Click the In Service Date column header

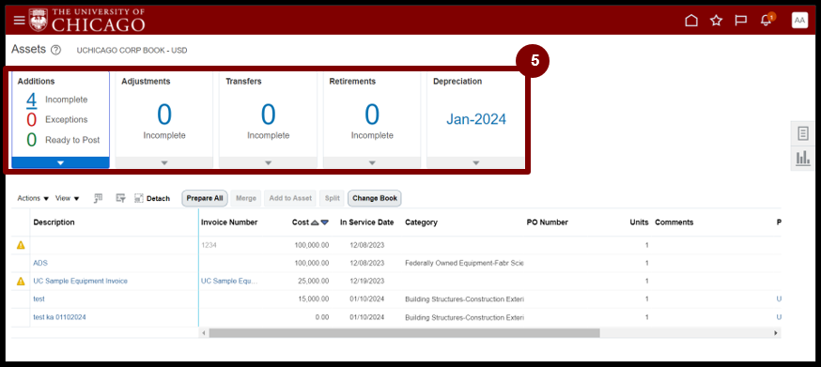coord(366,222)
